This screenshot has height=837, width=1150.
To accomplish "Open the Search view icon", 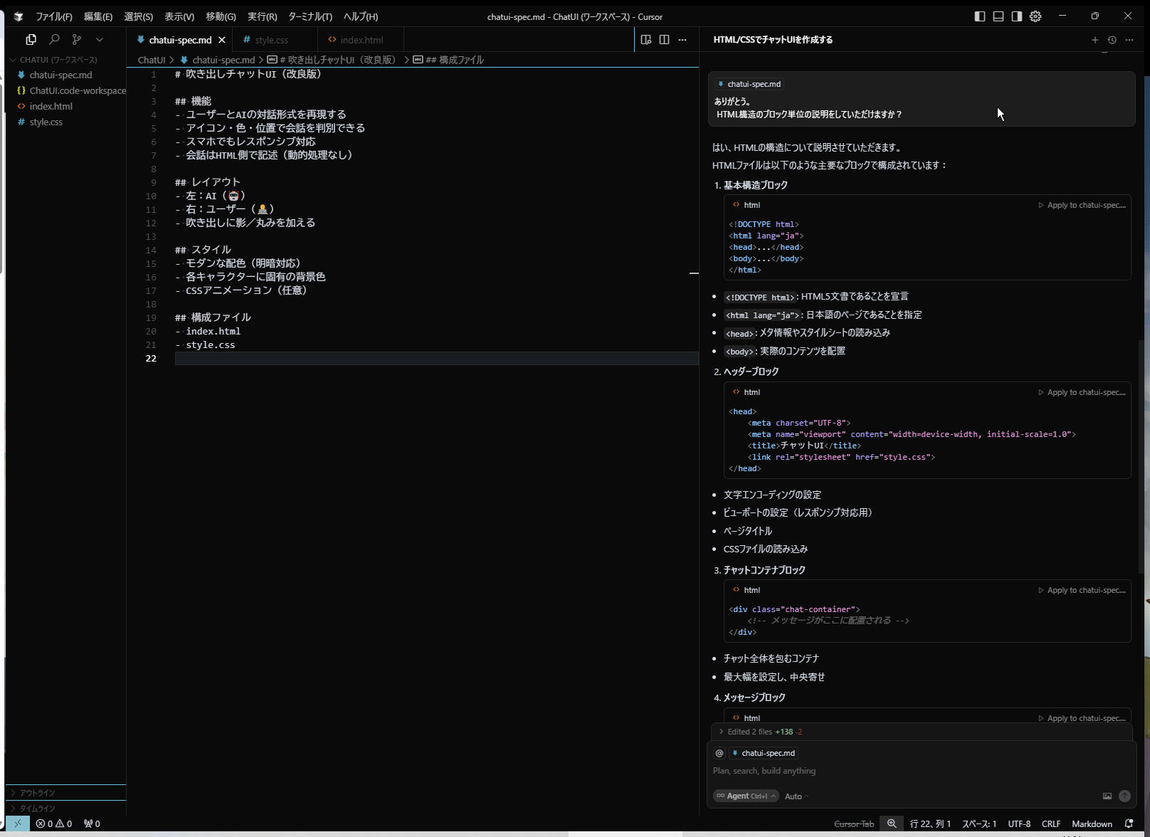I will point(54,40).
